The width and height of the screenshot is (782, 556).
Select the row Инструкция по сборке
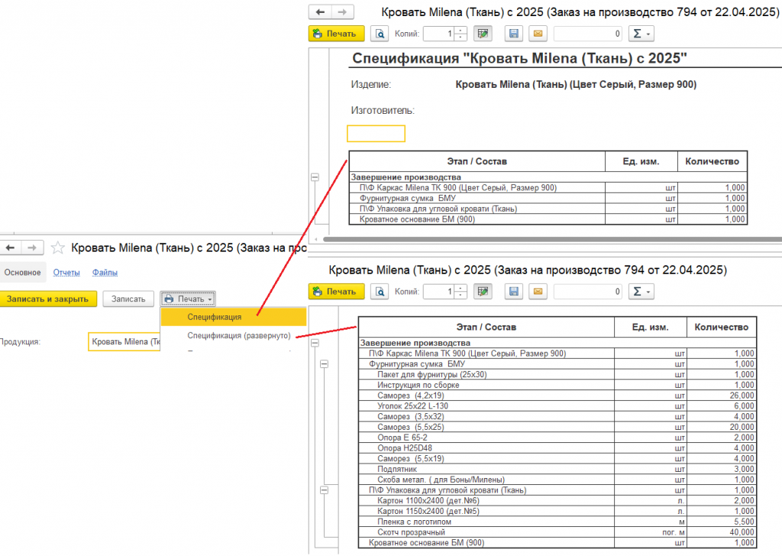(x=557, y=385)
